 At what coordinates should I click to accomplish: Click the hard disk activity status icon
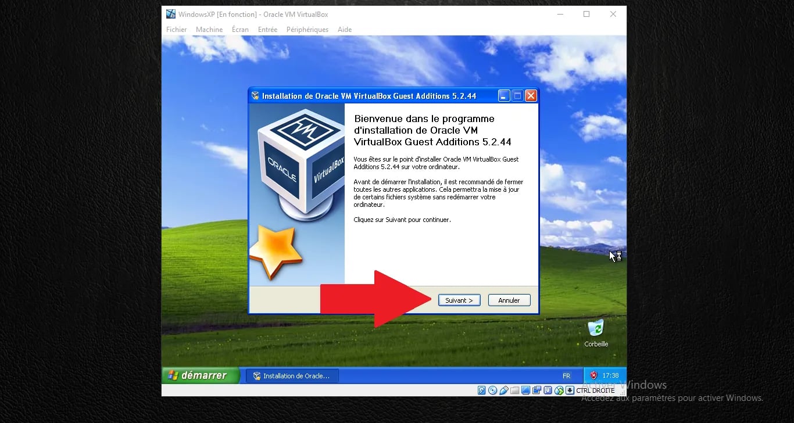click(x=482, y=390)
